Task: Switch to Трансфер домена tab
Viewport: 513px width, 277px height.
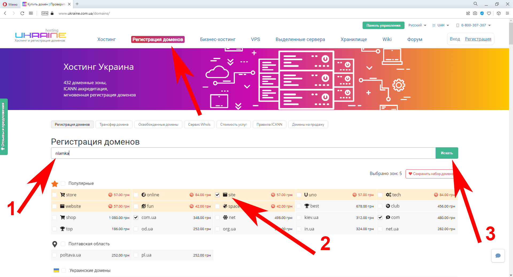Action: click(x=114, y=124)
